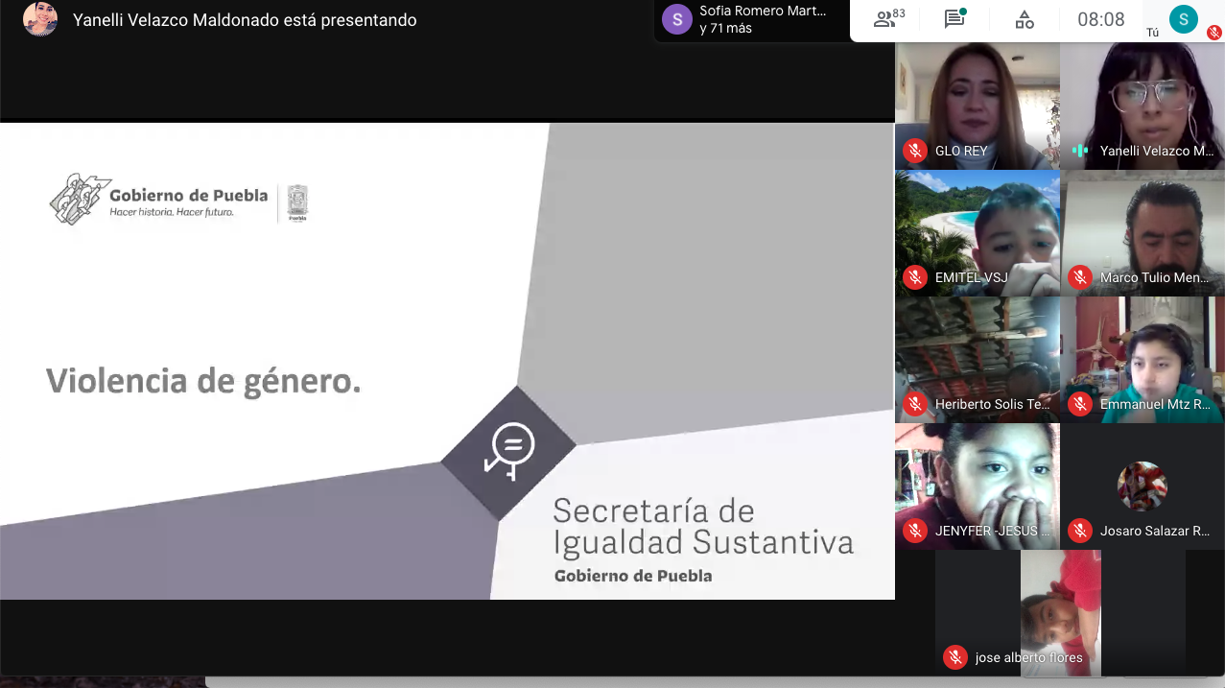This screenshot has height=688, width=1225.
Task: Click 'Yanelli Velazco Maldonado está presentando' label
Action: point(245,20)
